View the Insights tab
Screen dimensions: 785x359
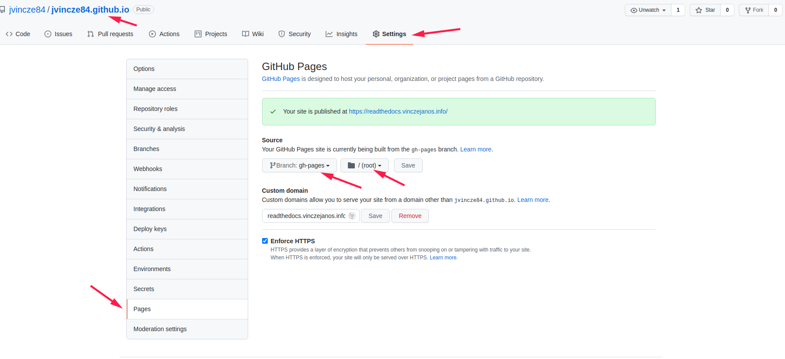click(x=341, y=34)
